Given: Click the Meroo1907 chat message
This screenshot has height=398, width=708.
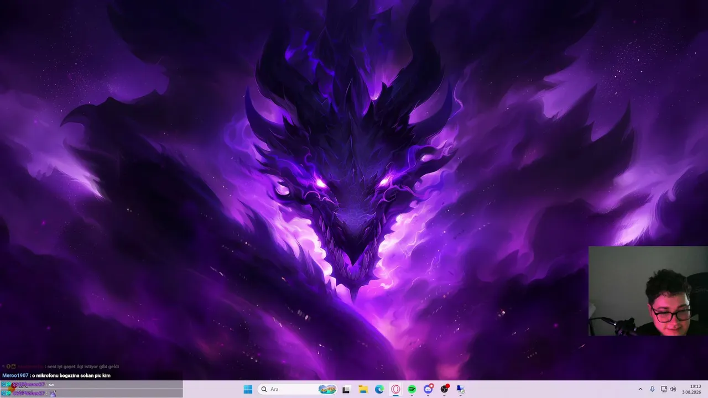Looking at the screenshot, I should [56, 375].
